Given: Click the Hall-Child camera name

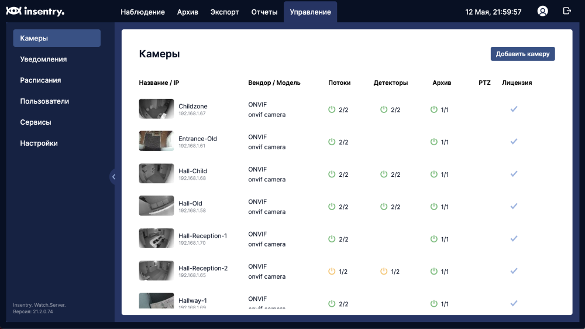Looking at the screenshot, I should pyautogui.click(x=192, y=171).
